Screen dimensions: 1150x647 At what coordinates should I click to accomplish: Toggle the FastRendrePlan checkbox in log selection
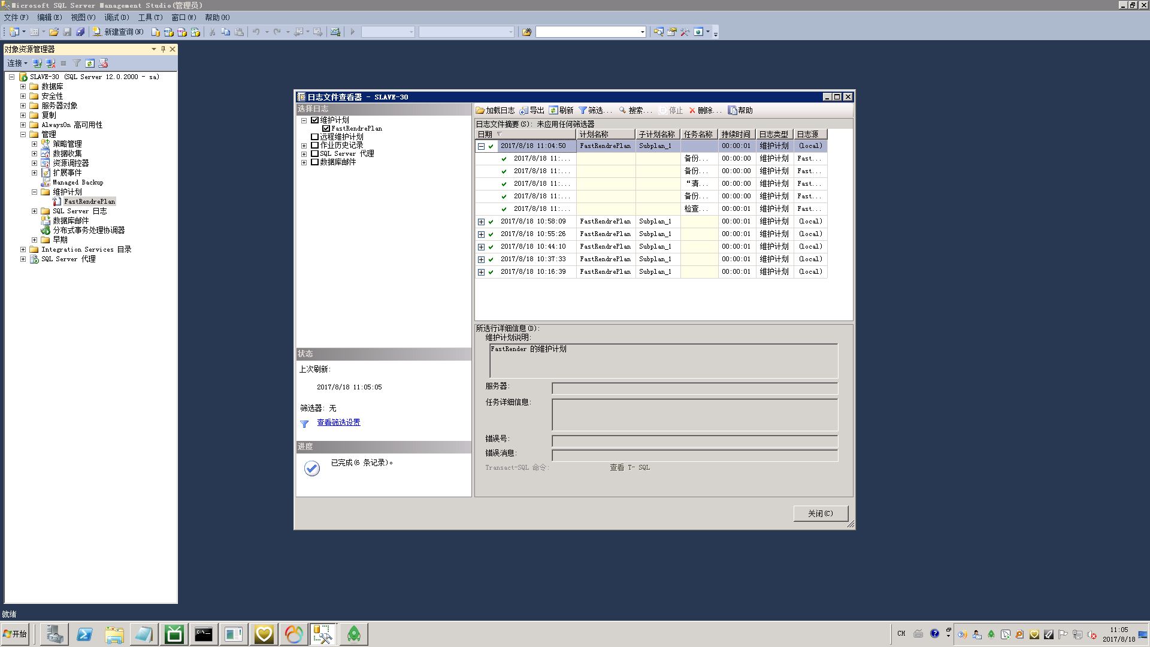(x=326, y=128)
